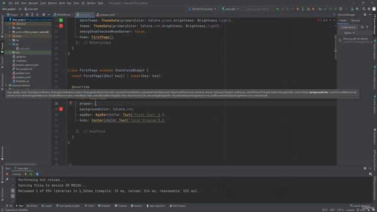Hide the Project tool window
The height and width of the screenshot is (212, 377).
[49, 15]
